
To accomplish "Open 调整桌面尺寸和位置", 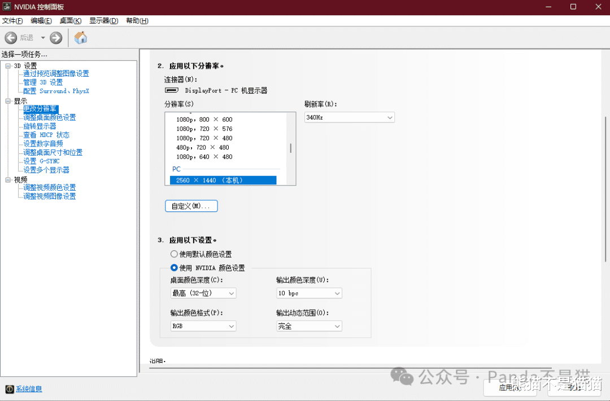I will point(53,152).
